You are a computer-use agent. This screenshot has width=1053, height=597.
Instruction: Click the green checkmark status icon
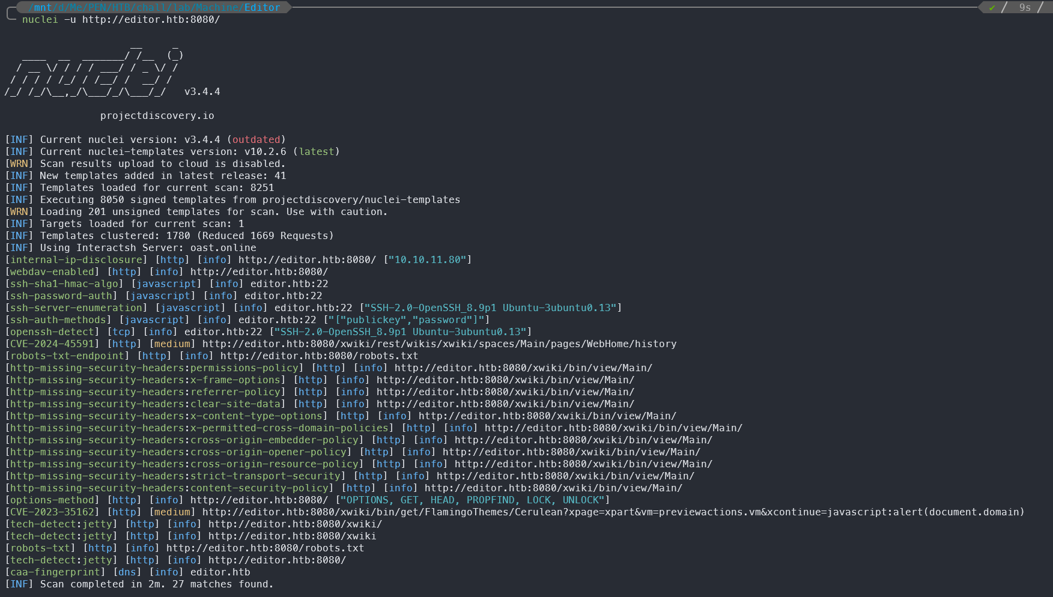click(x=992, y=8)
